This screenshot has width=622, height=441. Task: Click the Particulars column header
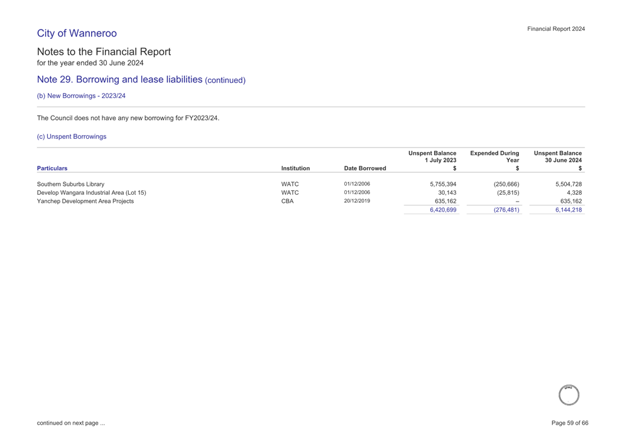click(52, 168)
